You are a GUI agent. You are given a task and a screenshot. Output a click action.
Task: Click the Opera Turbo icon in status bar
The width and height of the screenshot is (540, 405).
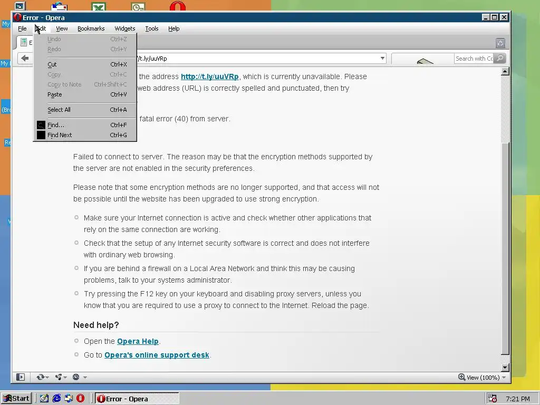coord(76,377)
